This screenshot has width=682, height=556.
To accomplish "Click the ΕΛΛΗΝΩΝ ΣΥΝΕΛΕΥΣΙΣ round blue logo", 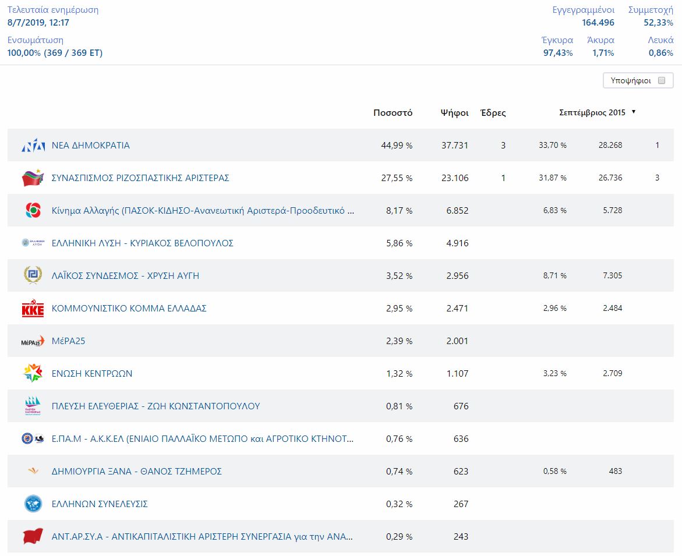I will pos(33,504).
